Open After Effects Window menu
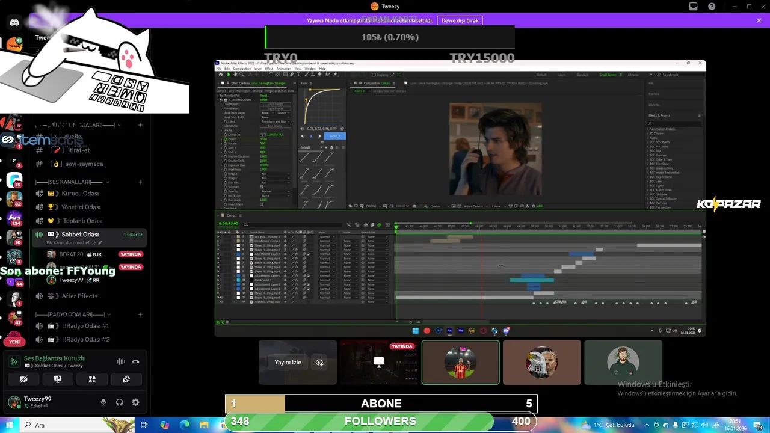Image resolution: width=770 pixels, height=433 pixels. 310,69
